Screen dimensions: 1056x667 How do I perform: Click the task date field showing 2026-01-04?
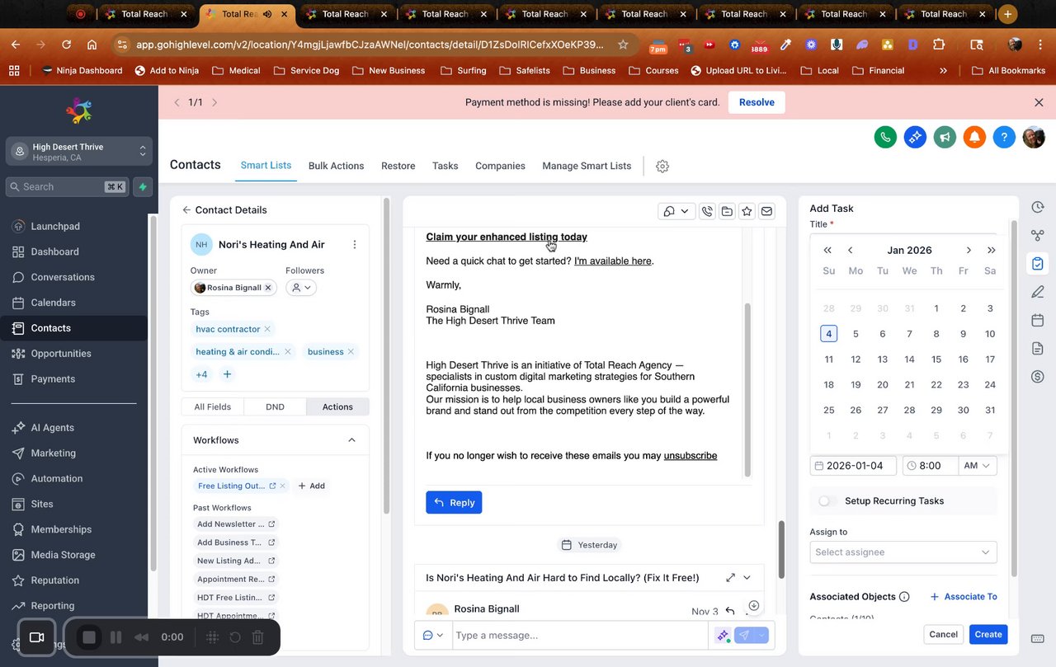853,466
